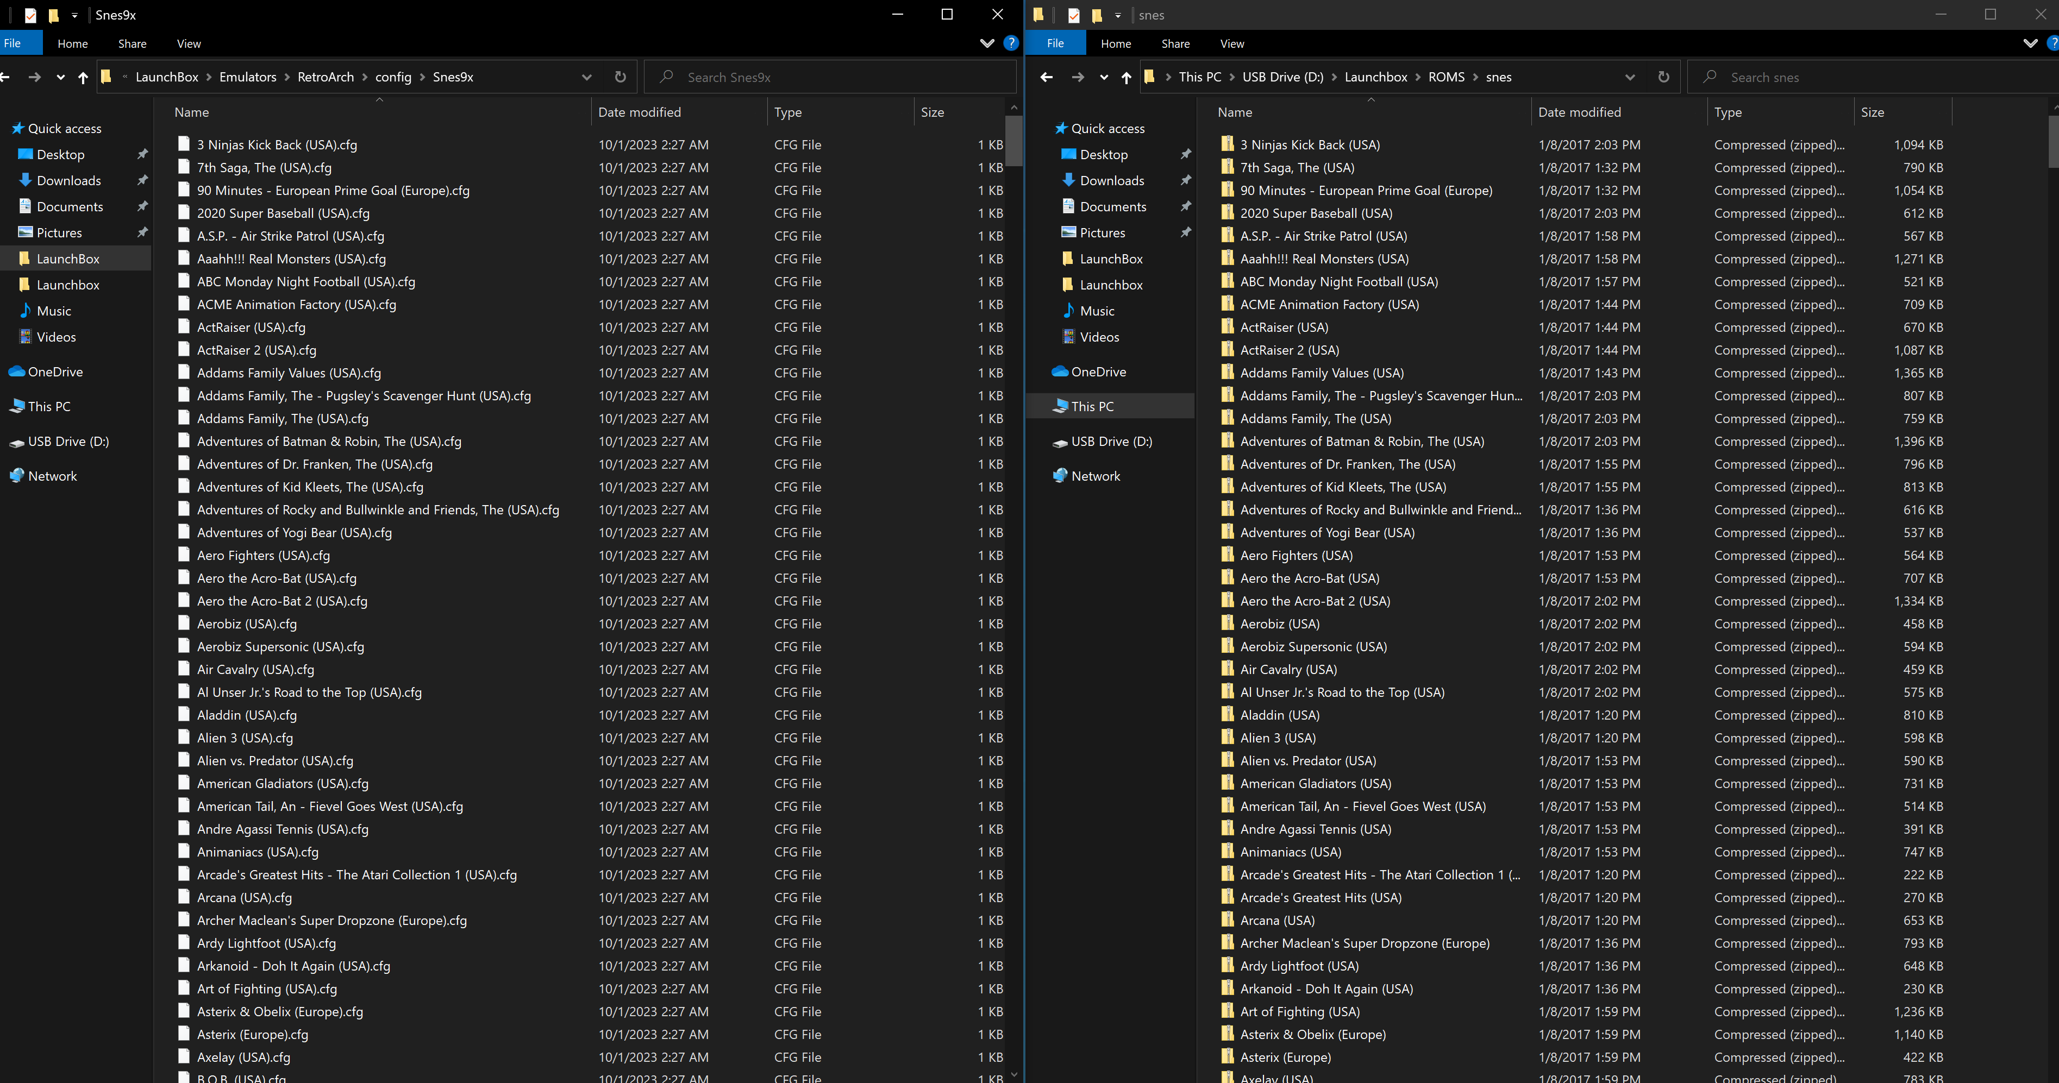
Task: Open address history dropdown in Snes9x address bar
Action: point(587,78)
